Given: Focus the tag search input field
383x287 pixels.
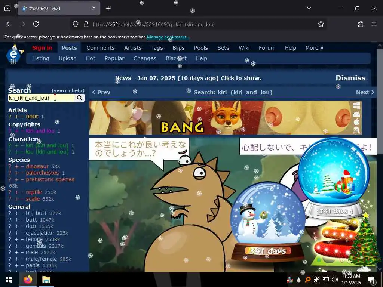Looking at the screenshot, I should click(41, 98).
